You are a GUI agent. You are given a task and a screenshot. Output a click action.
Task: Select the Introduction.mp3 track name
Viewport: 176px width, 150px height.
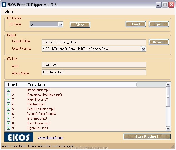[38, 90]
